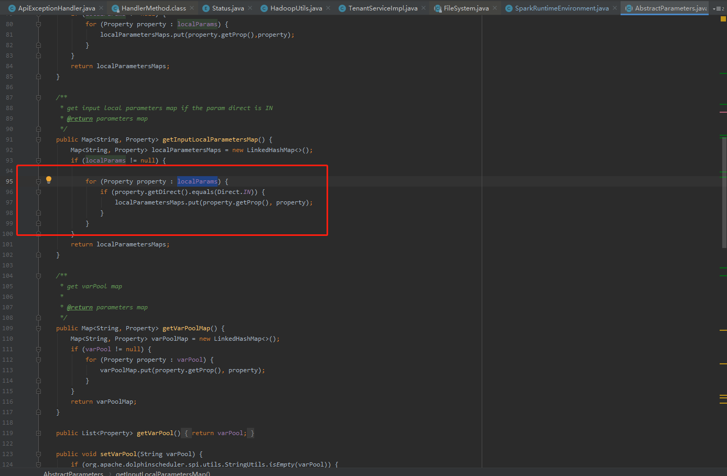Collapse the if getDirect block at line 96
This screenshot has height=476, width=727.
pos(38,192)
